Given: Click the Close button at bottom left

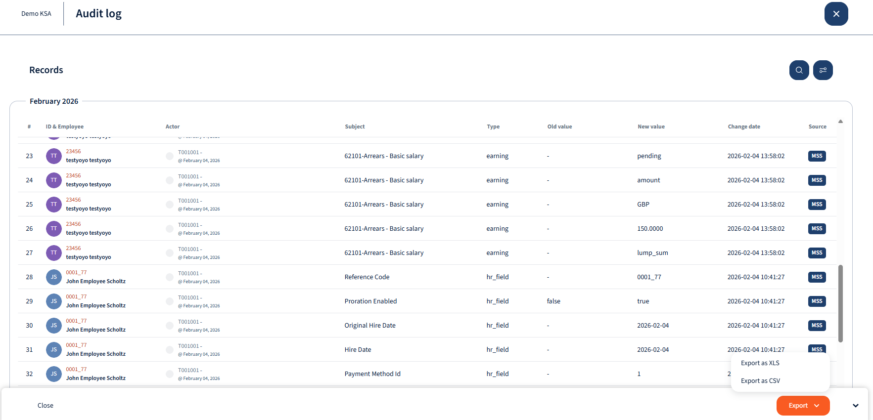Looking at the screenshot, I should (x=46, y=406).
